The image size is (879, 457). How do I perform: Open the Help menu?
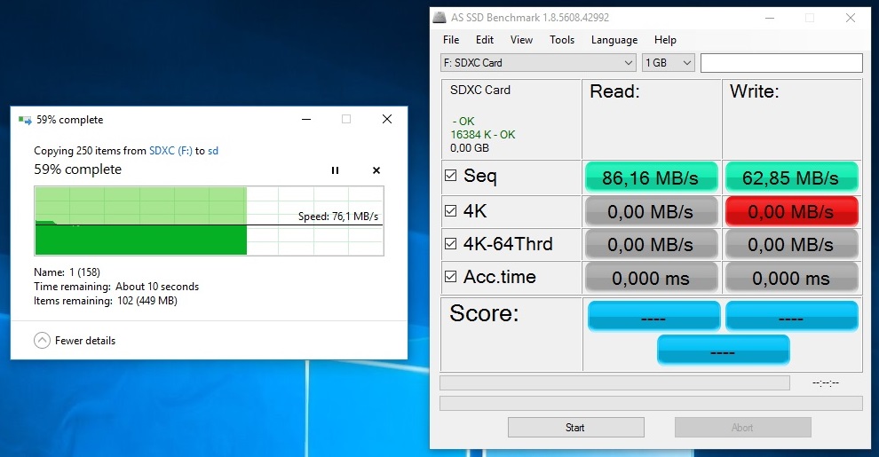pyautogui.click(x=665, y=40)
